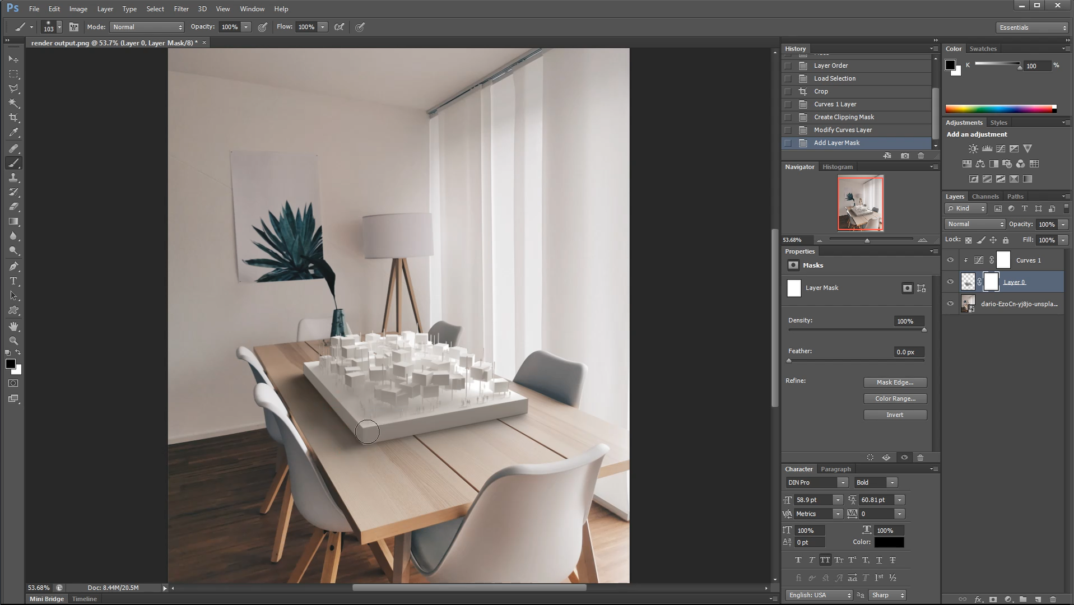Select the Zoom tool in toolbar
This screenshot has height=605, width=1074.
(x=13, y=341)
